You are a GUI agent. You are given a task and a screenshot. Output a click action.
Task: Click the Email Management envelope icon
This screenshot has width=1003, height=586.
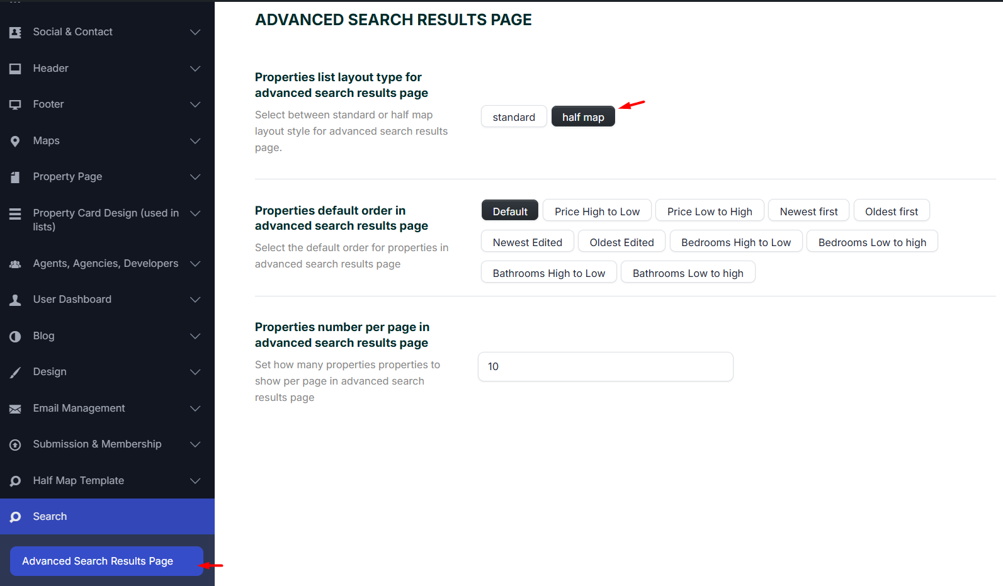pyautogui.click(x=15, y=409)
